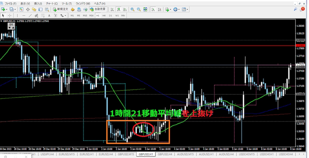
Task: Toggle chart shift
Action: click(159, 9)
